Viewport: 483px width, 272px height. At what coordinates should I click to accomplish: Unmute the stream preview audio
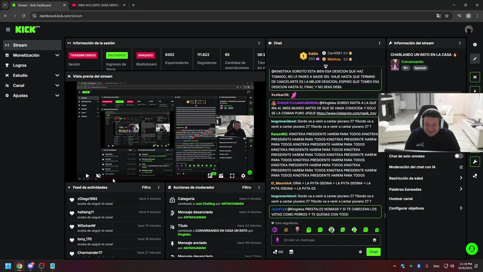[x=98, y=176]
